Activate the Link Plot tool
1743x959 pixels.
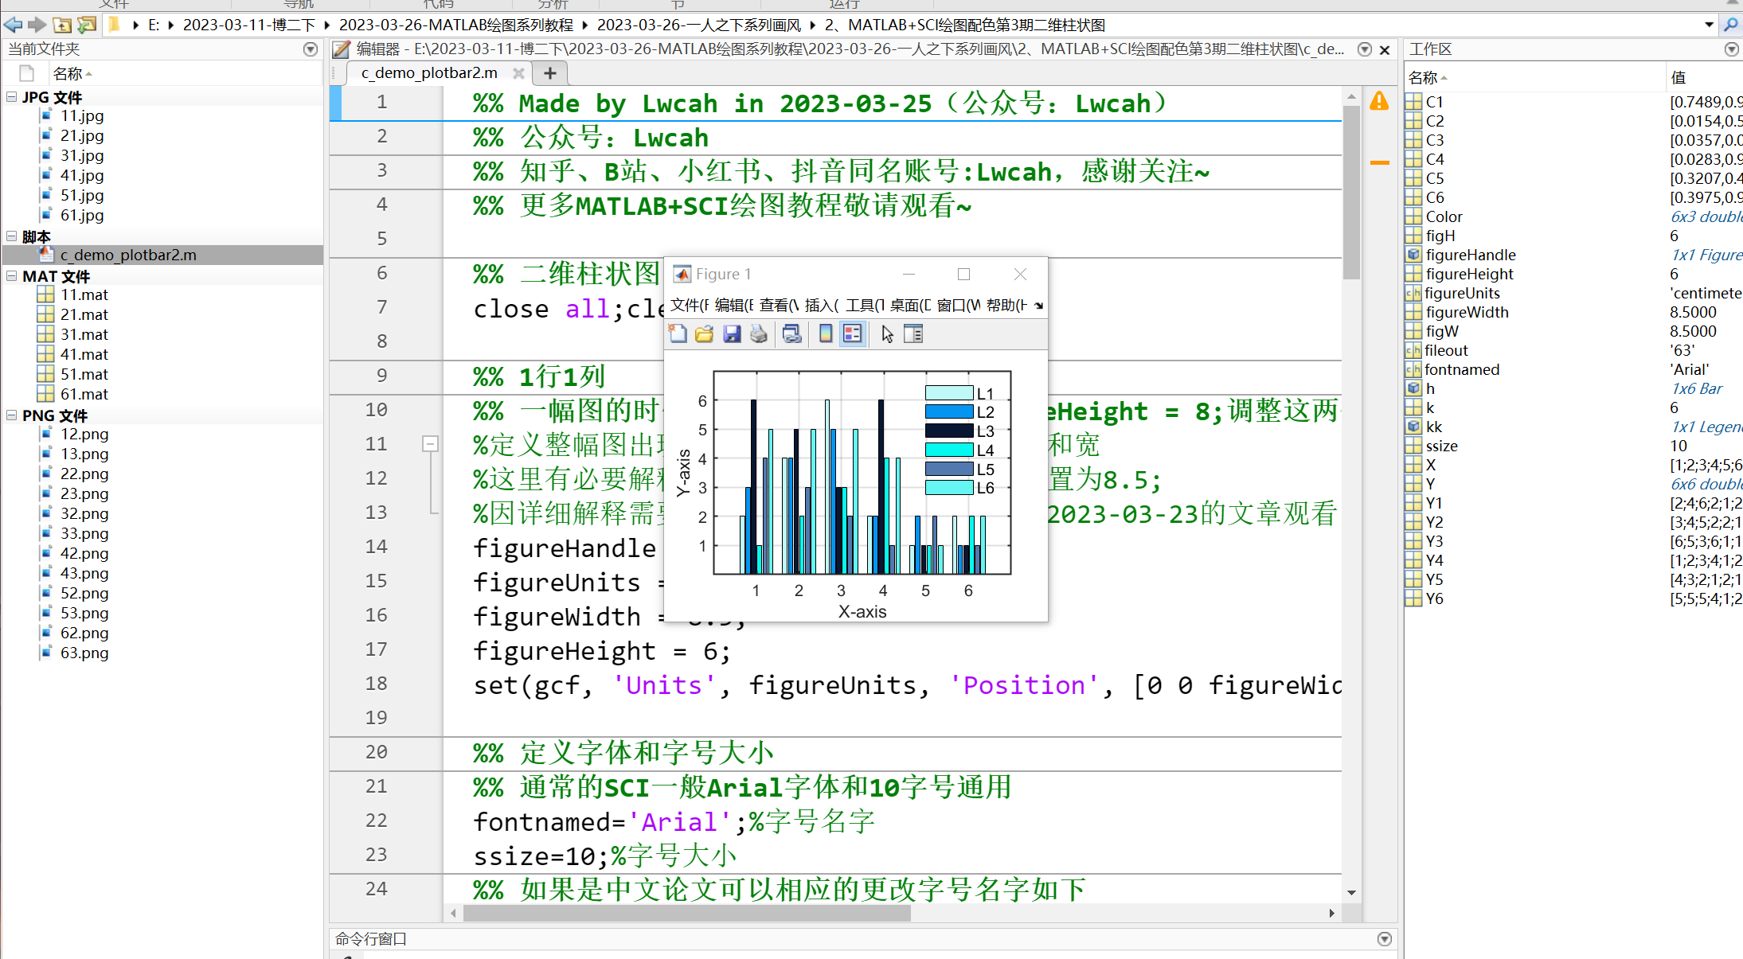791,333
